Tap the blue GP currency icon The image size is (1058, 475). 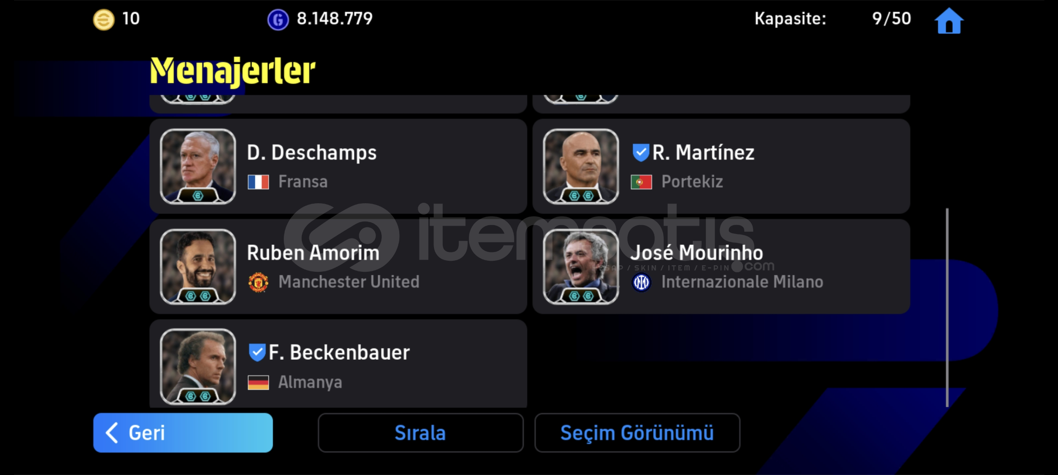pos(278,20)
